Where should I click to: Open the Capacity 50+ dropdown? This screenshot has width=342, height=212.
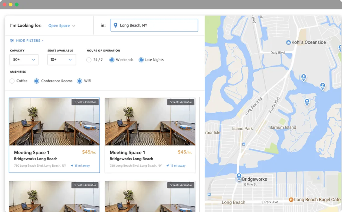pos(24,60)
